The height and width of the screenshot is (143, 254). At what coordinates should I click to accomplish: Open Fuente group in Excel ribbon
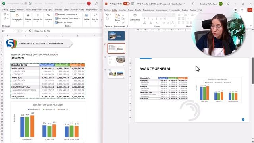coord(28,18)
